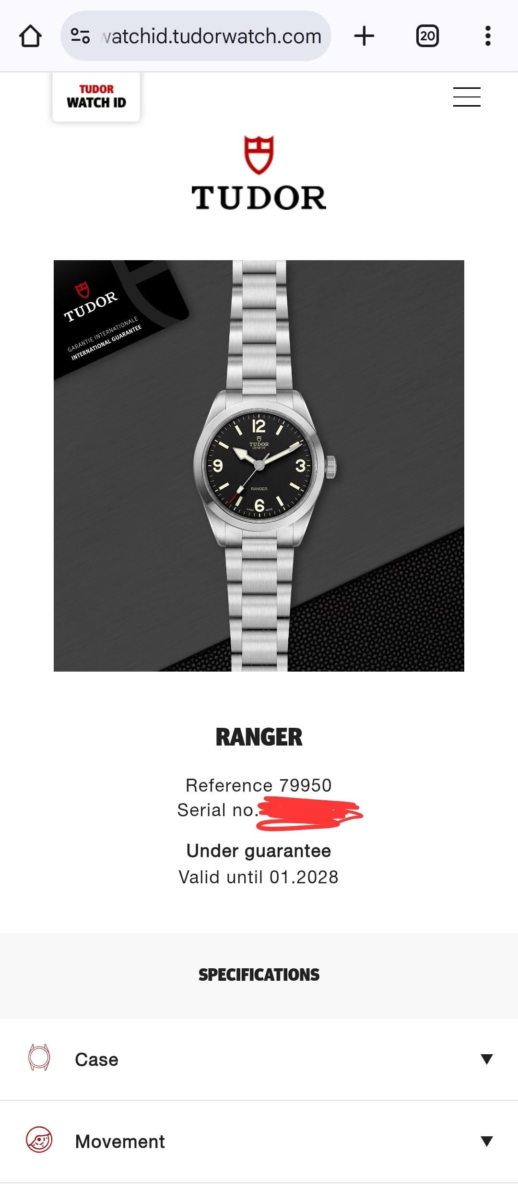Expand the Case section arrow
The image size is (518, 1204).
pos(486,1059)
